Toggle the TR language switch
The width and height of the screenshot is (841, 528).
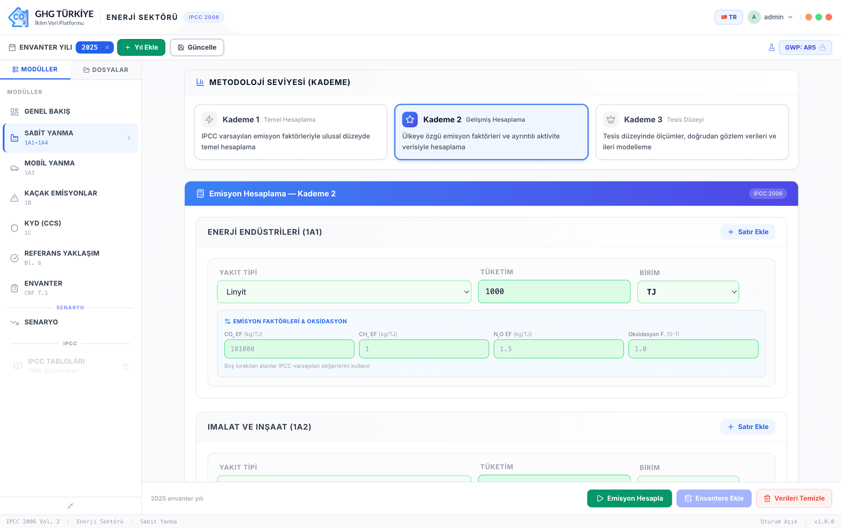[x=729, y=17]
